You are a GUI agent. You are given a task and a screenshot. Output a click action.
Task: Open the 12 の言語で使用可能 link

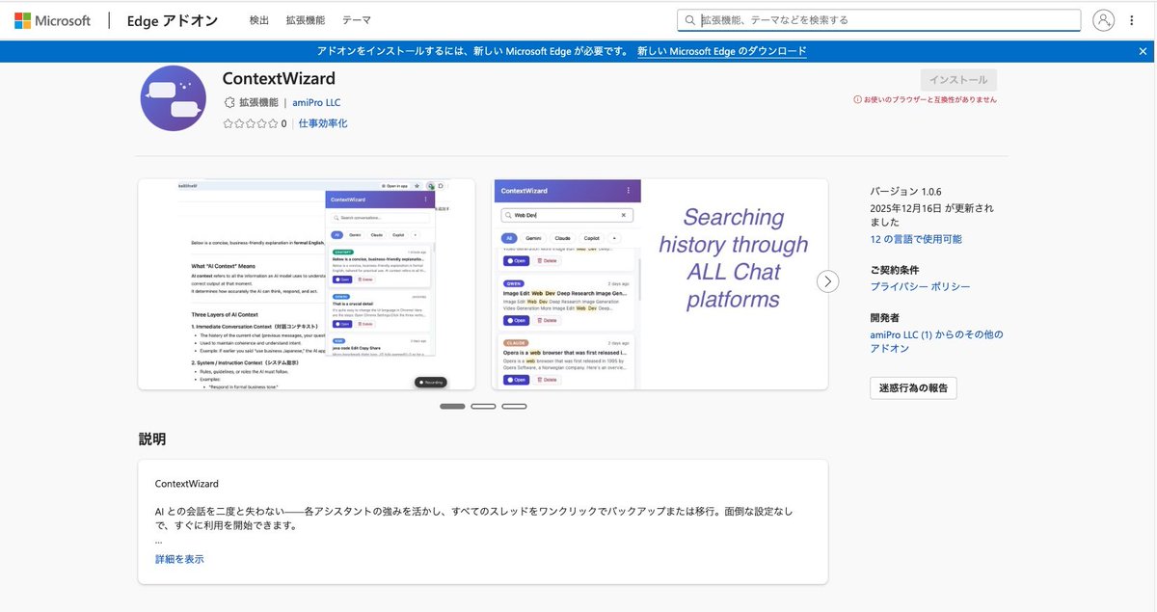916,239
